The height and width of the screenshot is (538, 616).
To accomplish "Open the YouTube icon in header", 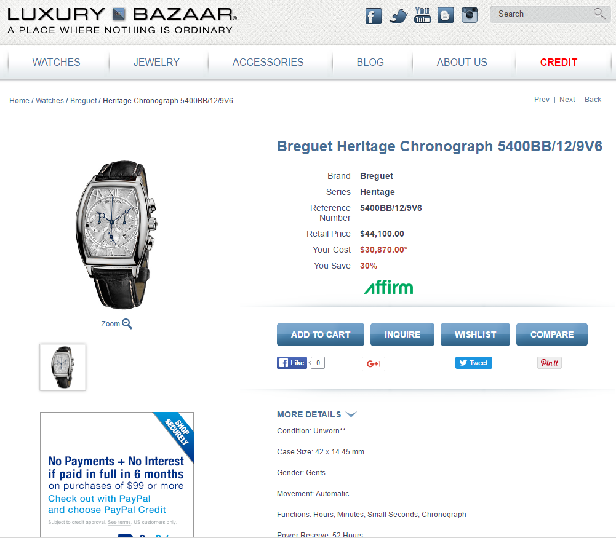I will coord(422,15).
